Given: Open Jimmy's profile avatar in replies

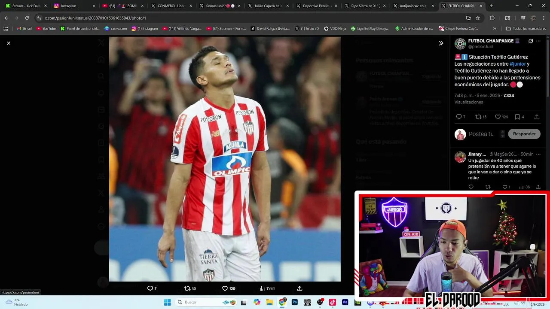Looking at the screenshot, I should (460, 157).
